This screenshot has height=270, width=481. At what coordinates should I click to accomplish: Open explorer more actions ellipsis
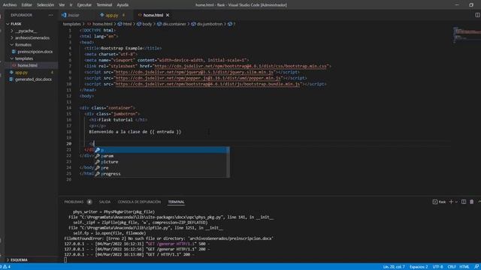click(50, 15)
